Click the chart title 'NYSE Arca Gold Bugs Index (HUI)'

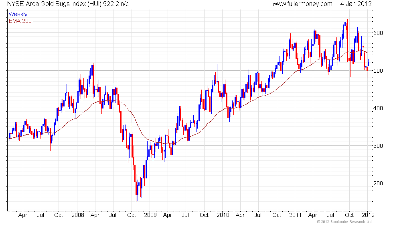pos(54,4)
